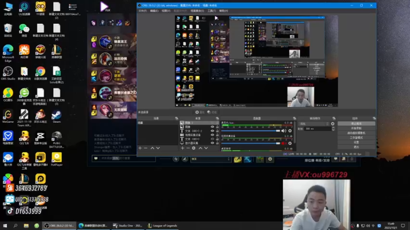Open scene transition properties gear
Screen dimensions: 410x230
point(333,124)
